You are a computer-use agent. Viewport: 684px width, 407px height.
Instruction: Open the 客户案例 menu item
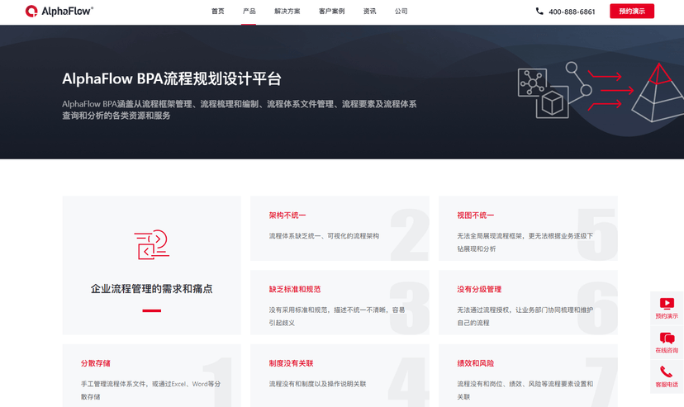pos(331,12)
